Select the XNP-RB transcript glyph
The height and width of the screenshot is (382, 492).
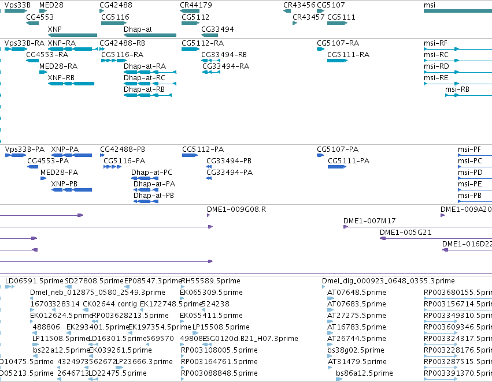[x=71, y=84]
